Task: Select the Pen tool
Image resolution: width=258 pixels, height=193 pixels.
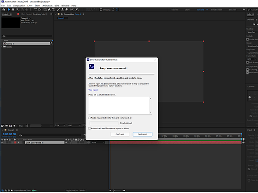Action: (x=49, y=9)
